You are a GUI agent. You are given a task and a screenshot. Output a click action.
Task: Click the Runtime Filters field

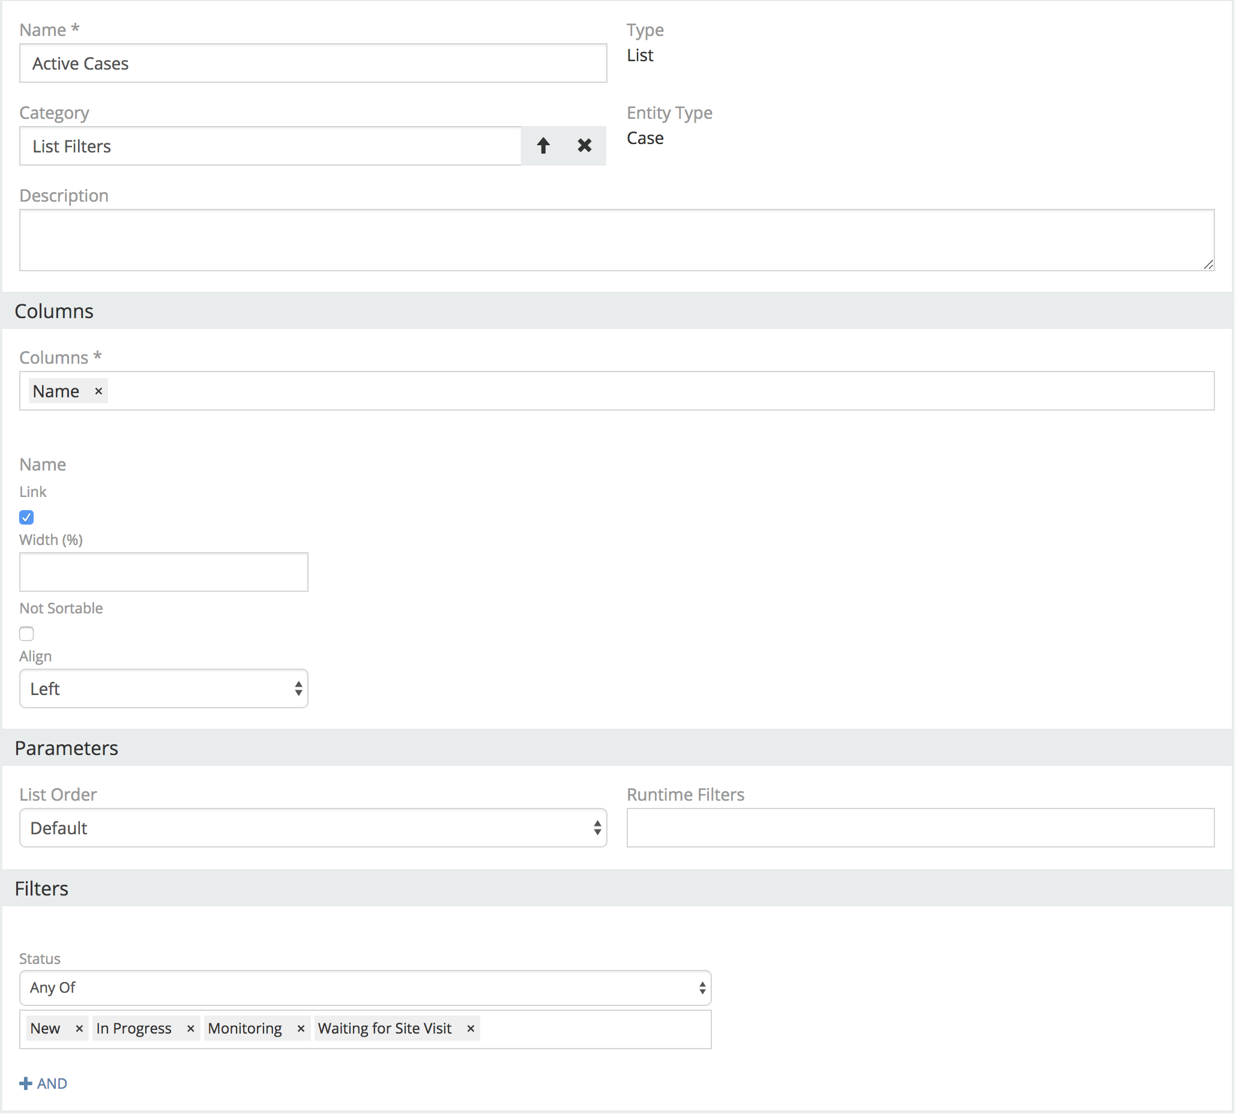(x=920, y=828)
